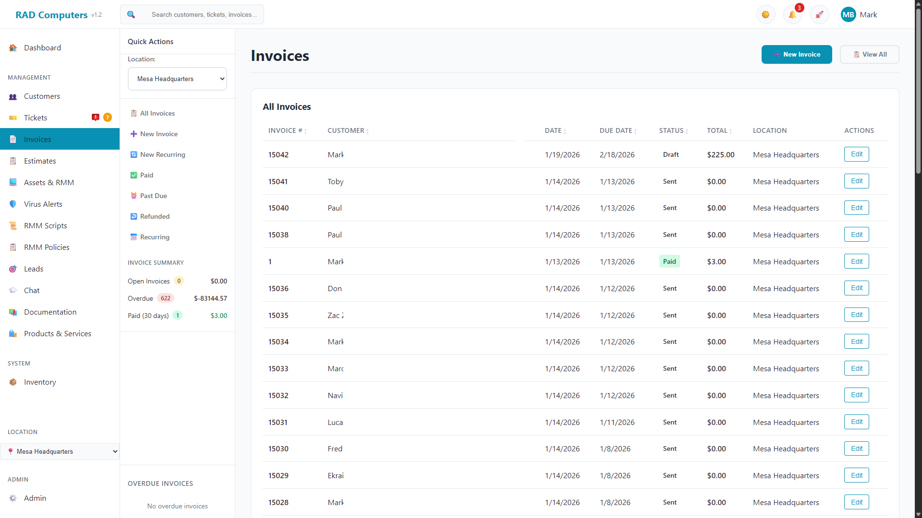Click the rocket icon next to notifications

pyautogui.click(x=819, y=14)
